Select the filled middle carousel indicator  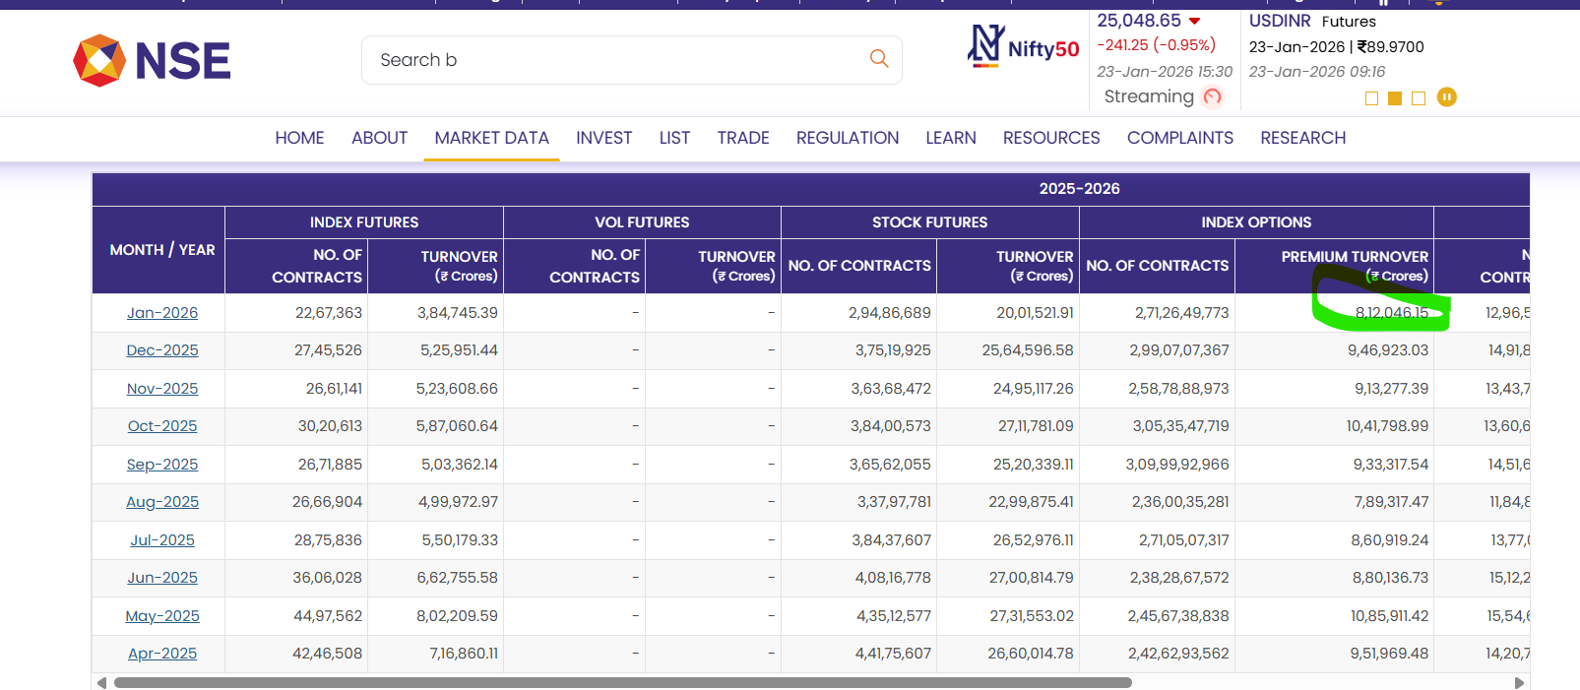(1395, 98)
